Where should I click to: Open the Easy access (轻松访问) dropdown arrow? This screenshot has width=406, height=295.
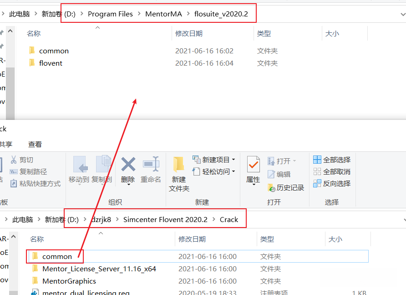click(233, 171)
